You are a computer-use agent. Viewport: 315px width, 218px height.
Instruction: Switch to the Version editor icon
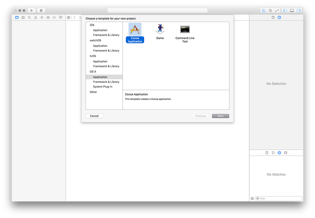[277, 11]
